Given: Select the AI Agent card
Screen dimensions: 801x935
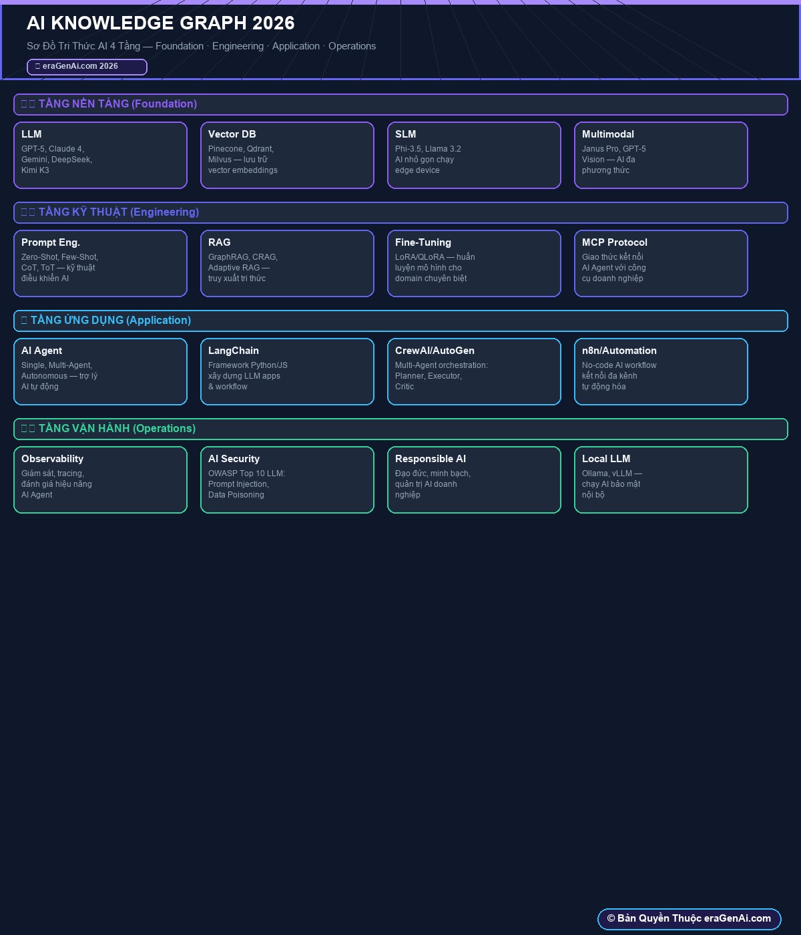Looking at the screenshot, I should click(x=100, y=372).
